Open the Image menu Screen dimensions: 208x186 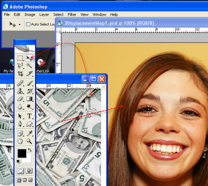click(x=30, y=14)
